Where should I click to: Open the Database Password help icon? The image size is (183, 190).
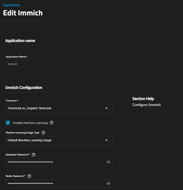[34, 155]
